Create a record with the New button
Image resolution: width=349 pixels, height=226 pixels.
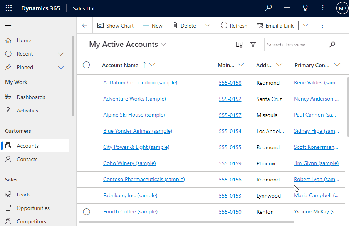coord(153,26)
